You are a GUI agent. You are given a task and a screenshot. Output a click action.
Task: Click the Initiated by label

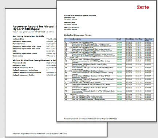[x=18, y=39]
